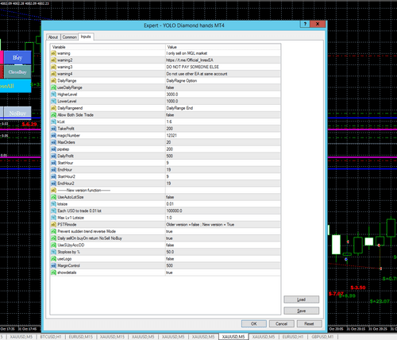Select the Inputs tab

(x=86, y=37)
